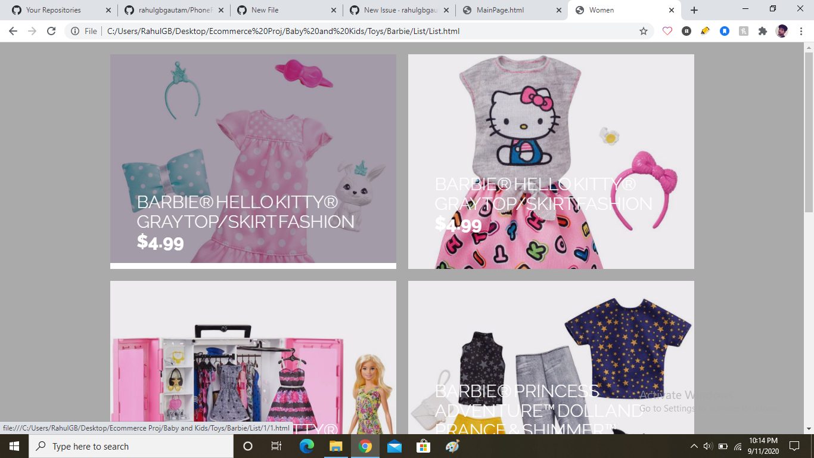Launch Microsoft Edge from the taskbar

coord(306,446)
